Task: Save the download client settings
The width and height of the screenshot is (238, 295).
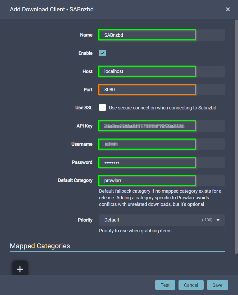Action: click(217, 285)
